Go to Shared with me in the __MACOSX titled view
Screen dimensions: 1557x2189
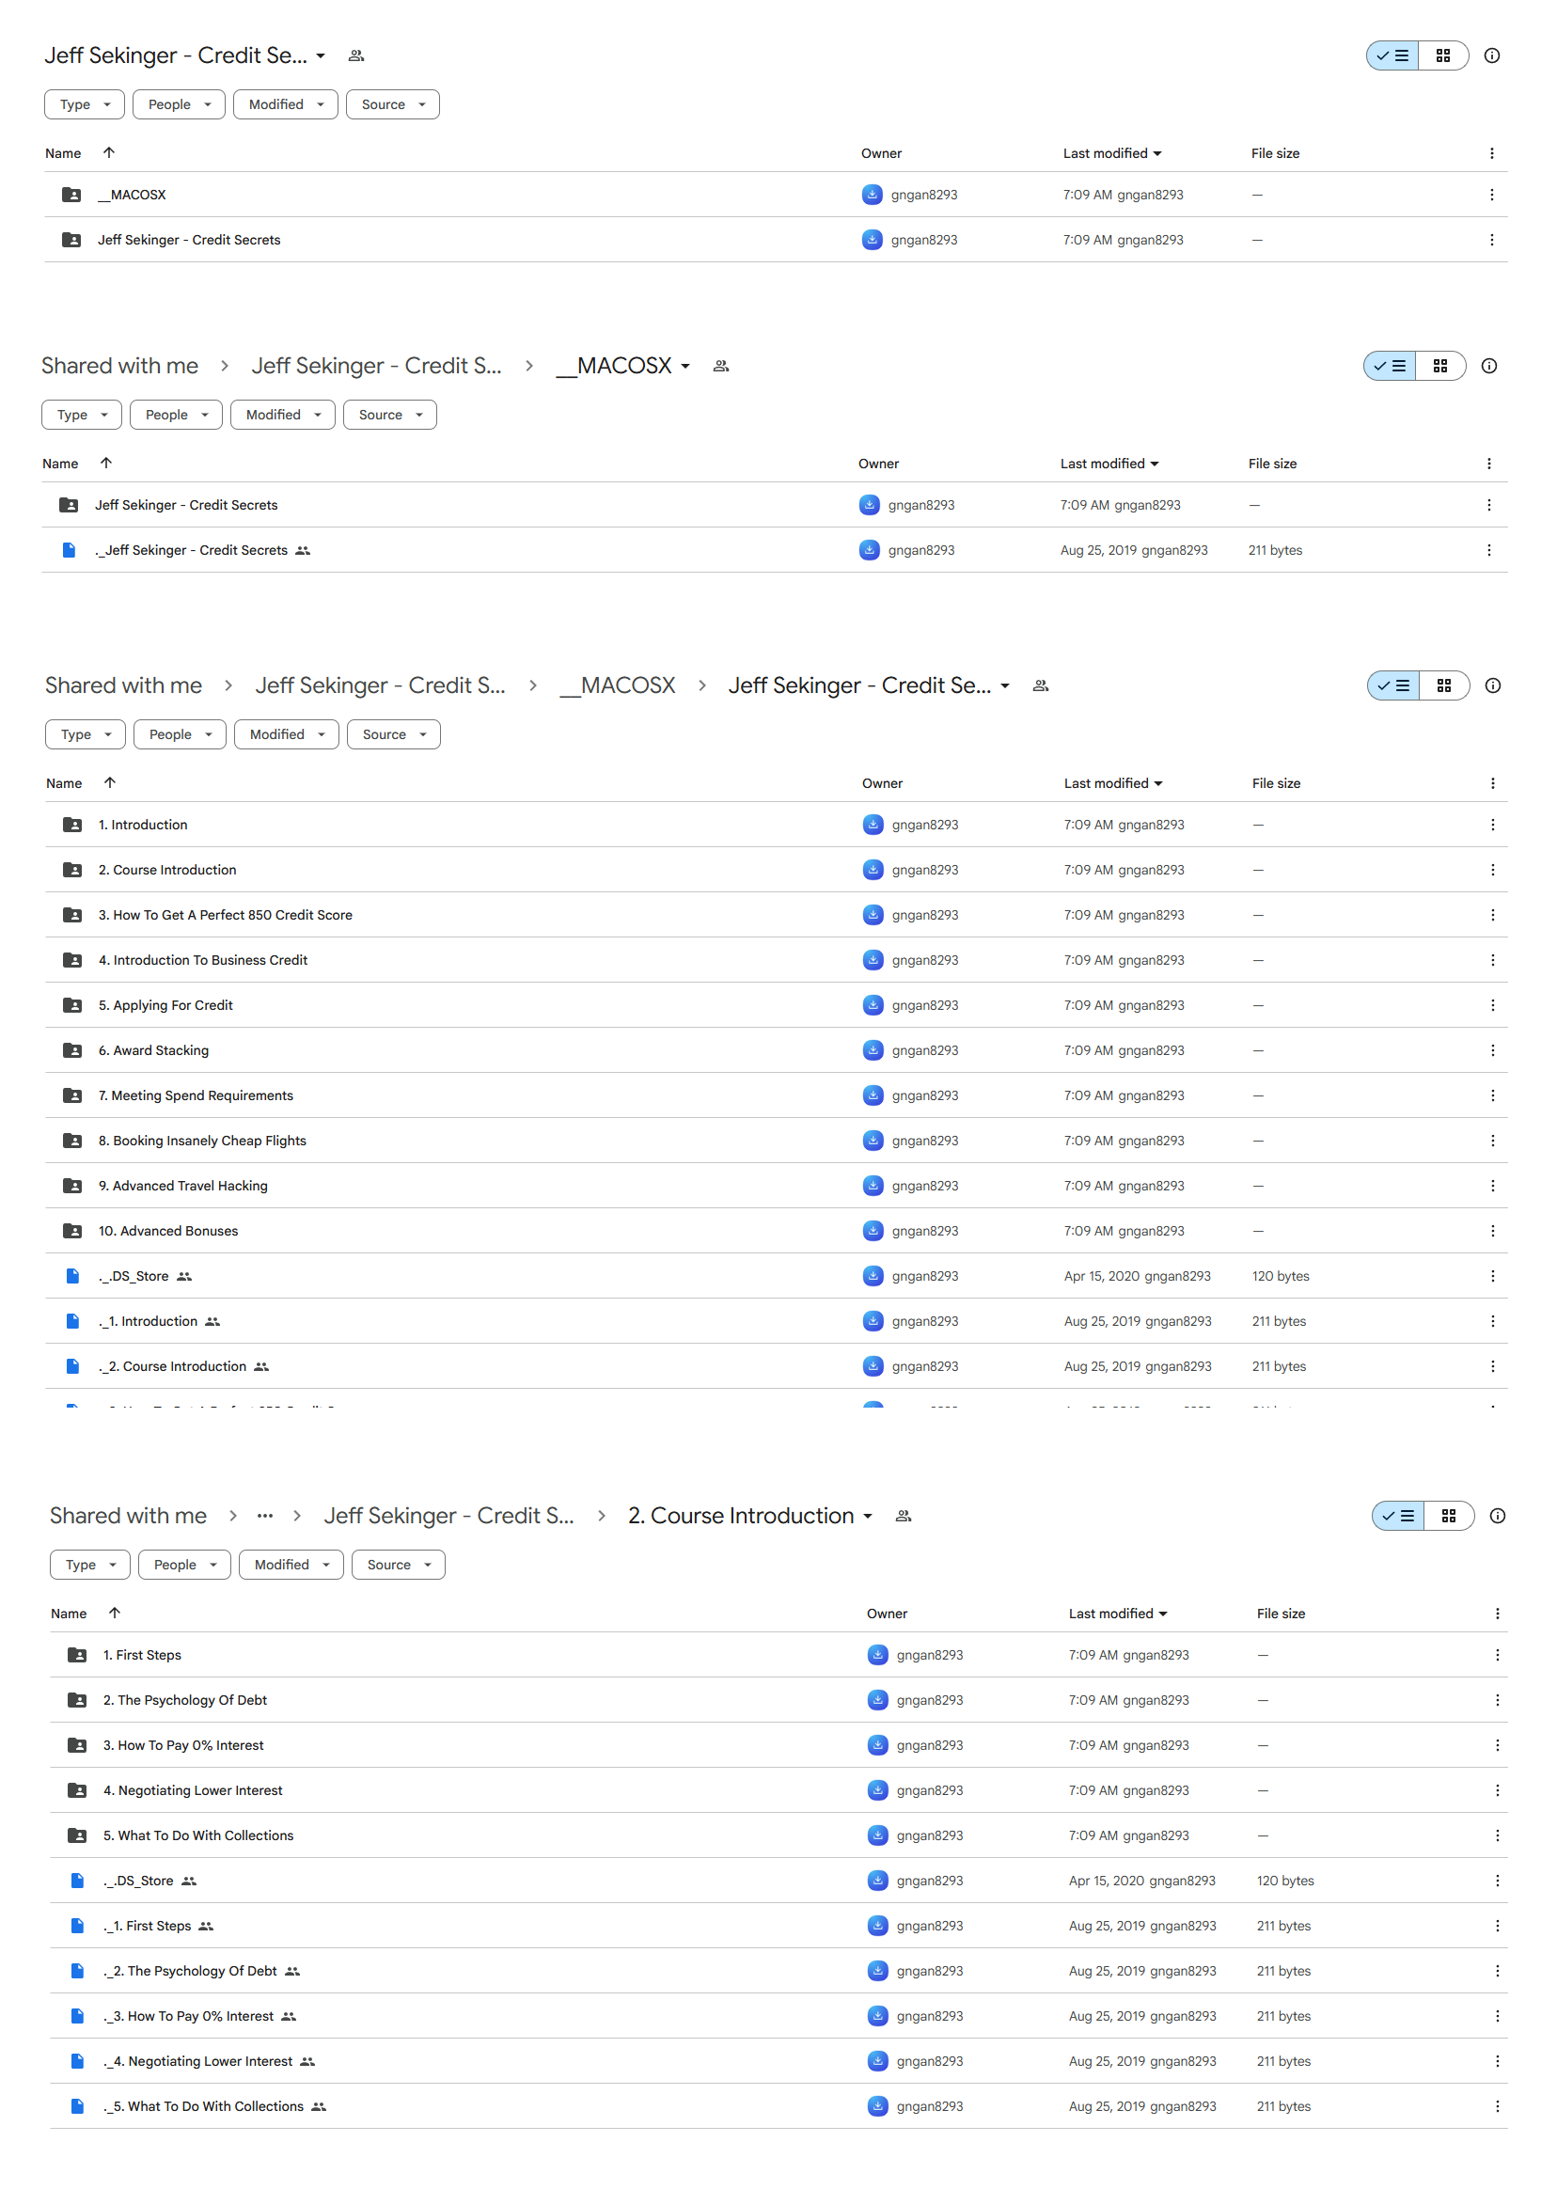coord(119,366)
